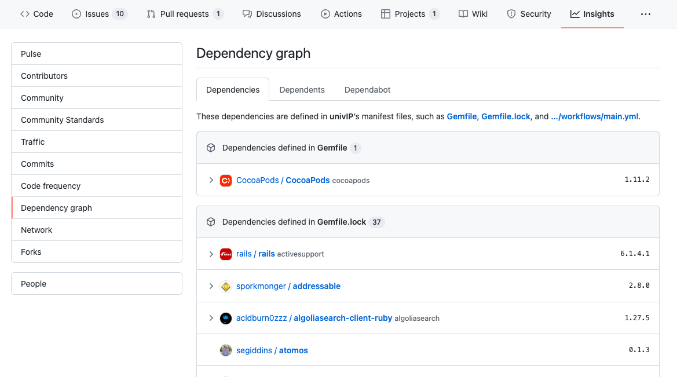677x377 pixels.
Task: Click the acidburn0zzz avatar icon
Action: 226,319
